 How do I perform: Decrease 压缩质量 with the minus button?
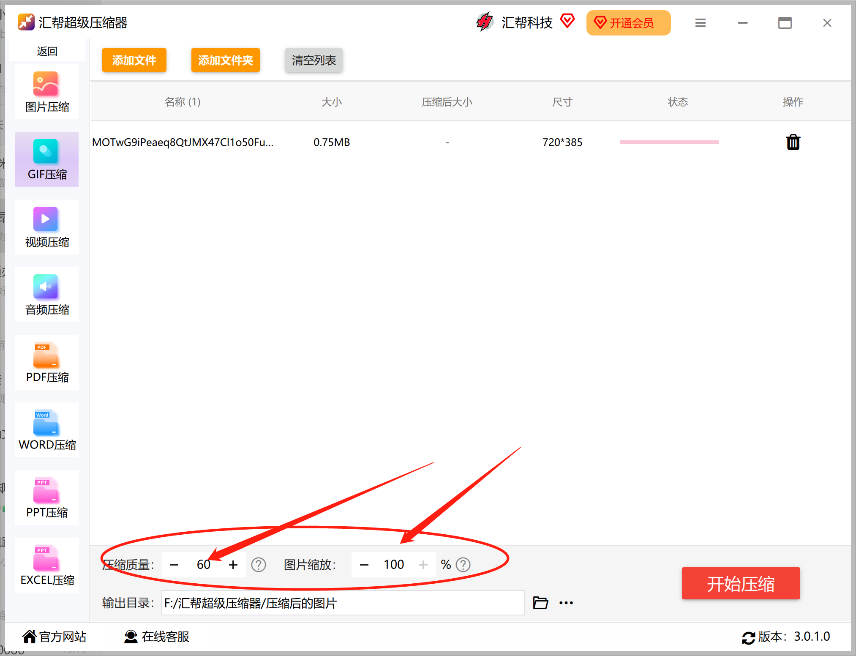[x=174, y=564]
